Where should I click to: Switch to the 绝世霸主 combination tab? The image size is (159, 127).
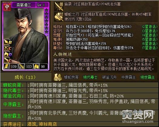(x=148, y=77)
